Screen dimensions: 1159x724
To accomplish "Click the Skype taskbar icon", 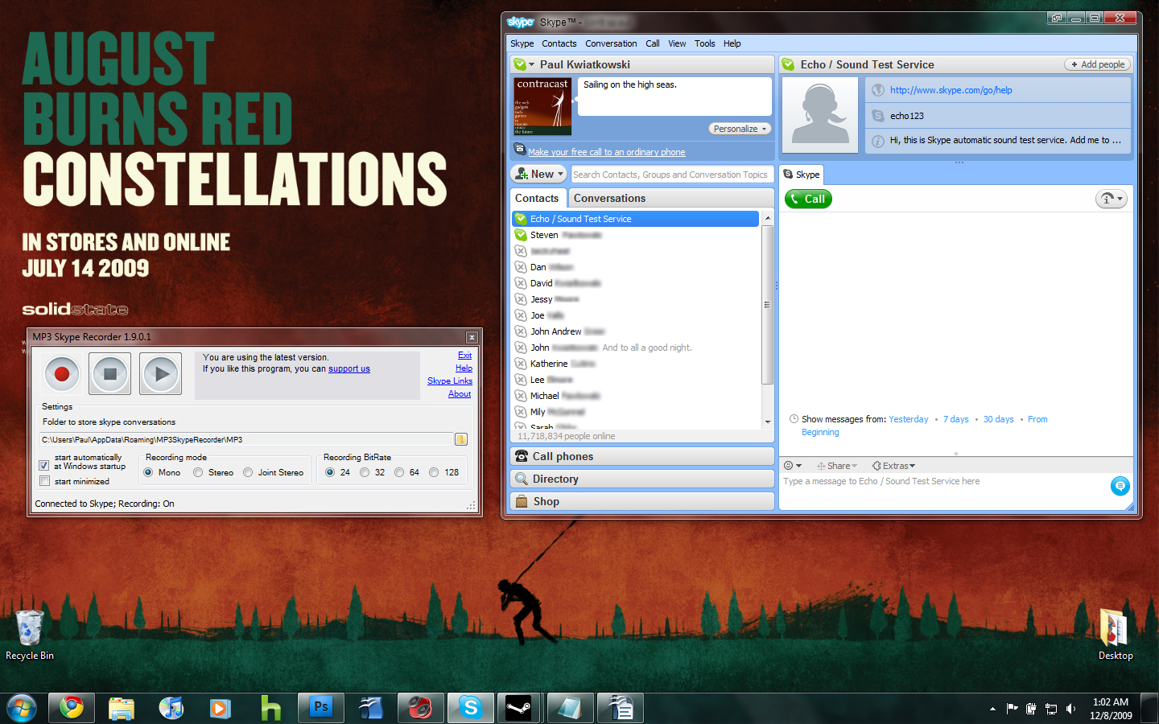I will [470, 708].
